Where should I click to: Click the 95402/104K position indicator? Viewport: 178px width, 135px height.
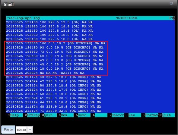[126, 18]
